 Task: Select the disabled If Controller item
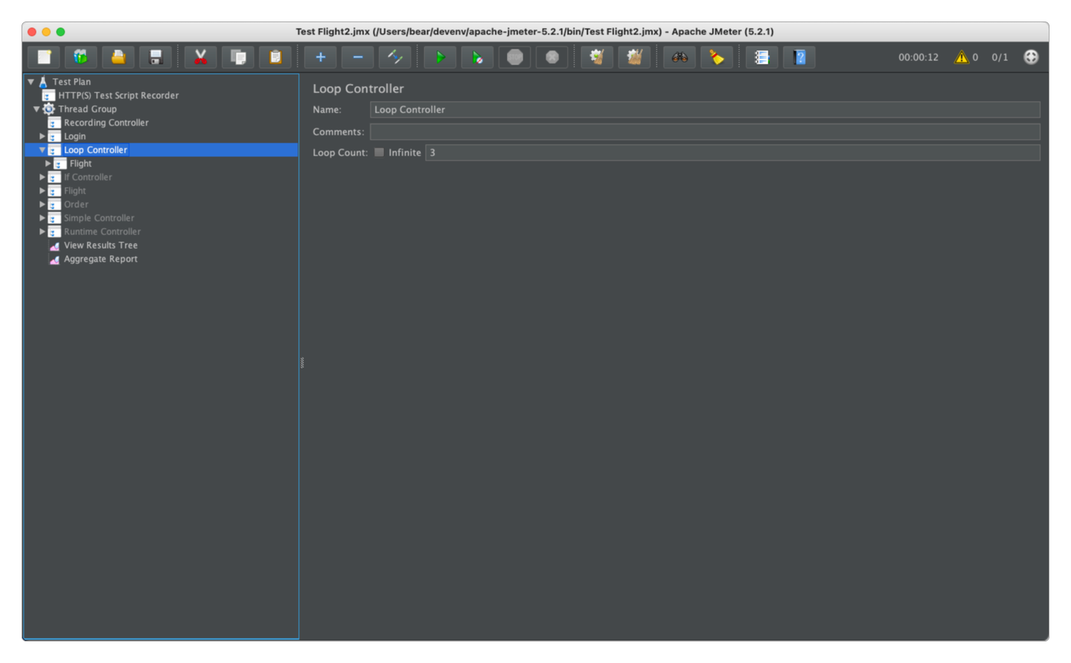pyautogui.click(x=87, y=177)
